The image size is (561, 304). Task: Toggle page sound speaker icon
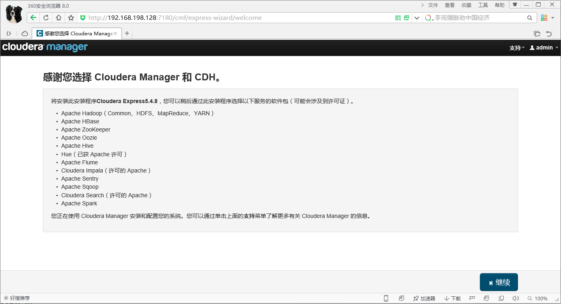point(516,298)
